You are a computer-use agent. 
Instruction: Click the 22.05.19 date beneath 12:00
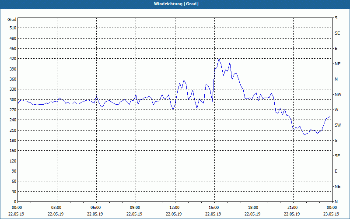point(174,214)
